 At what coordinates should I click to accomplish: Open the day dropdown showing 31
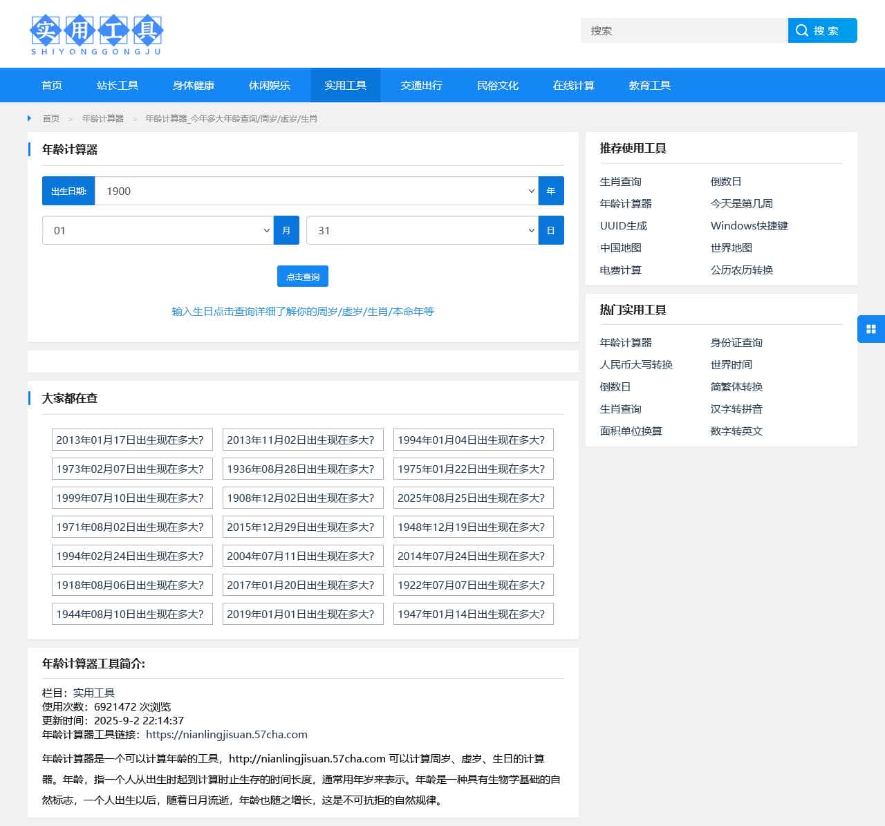pyautogui.click(x=422, y=231)
